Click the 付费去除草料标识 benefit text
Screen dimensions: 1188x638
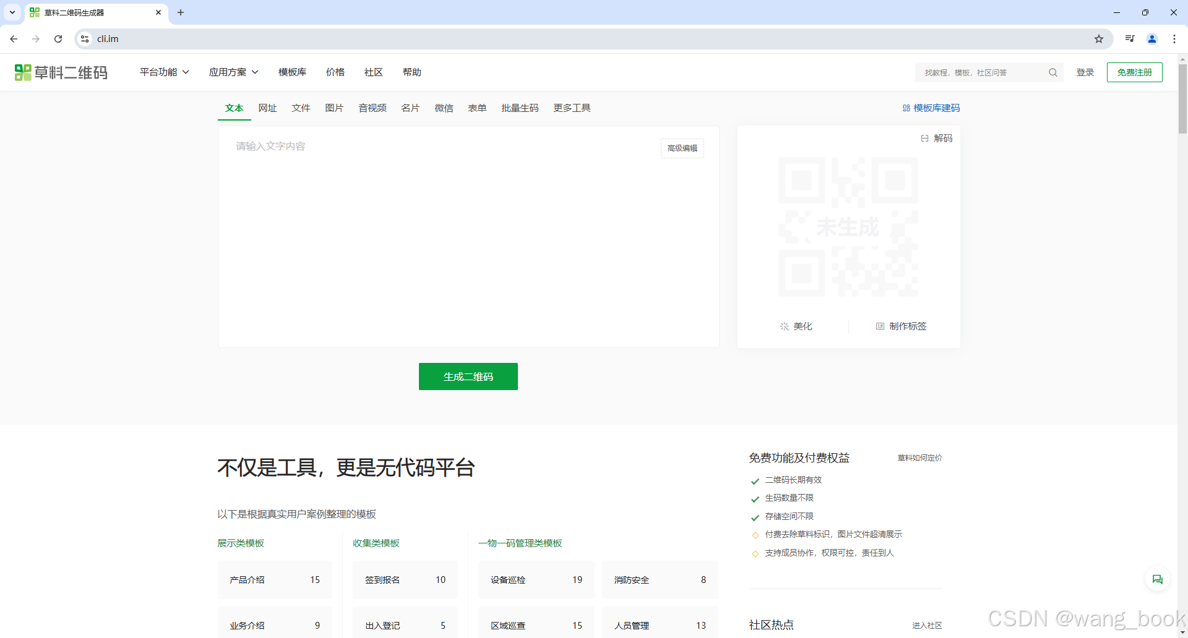pyautogui.click(x=833, y=535)
